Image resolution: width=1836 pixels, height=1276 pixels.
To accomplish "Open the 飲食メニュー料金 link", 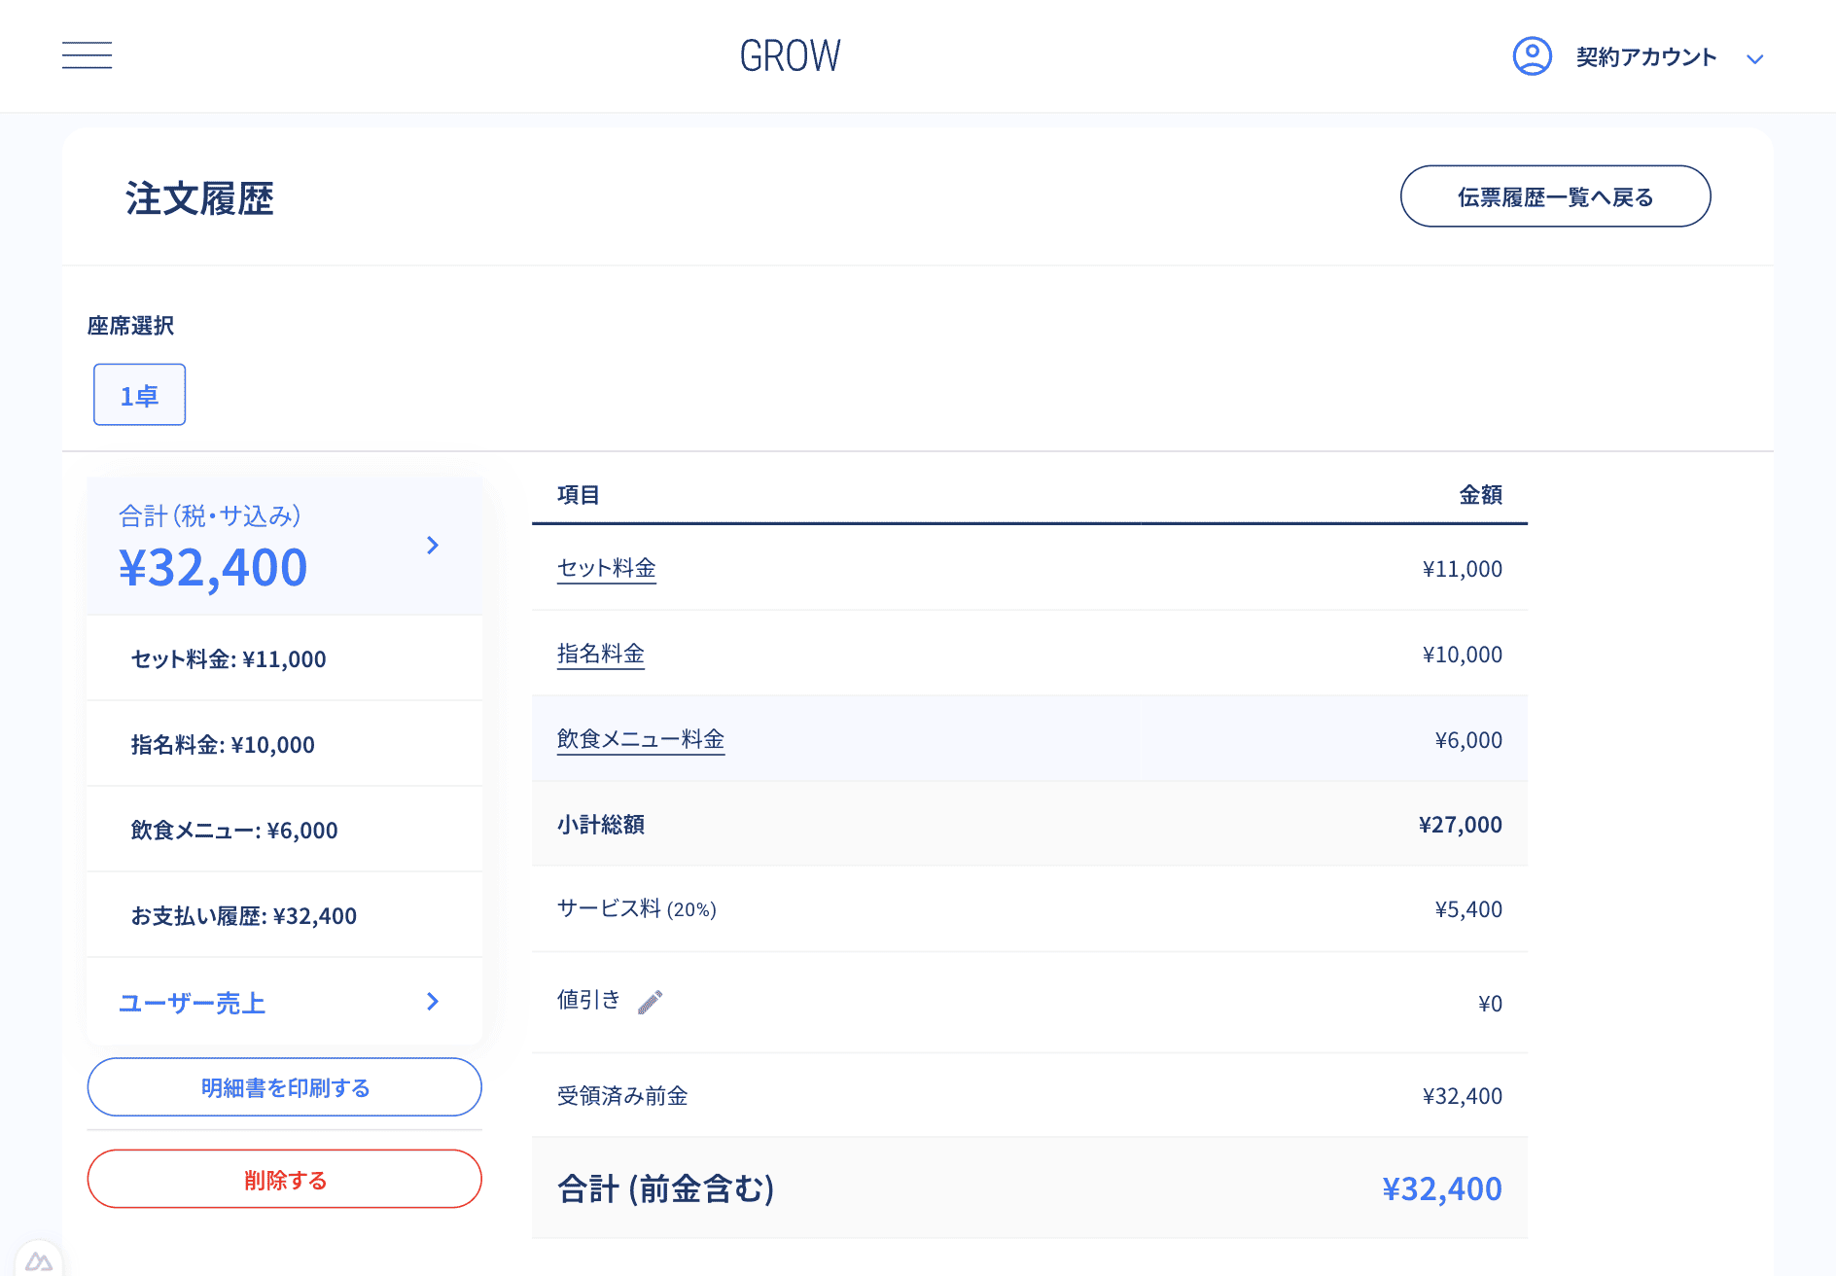I will pos(640,739).
